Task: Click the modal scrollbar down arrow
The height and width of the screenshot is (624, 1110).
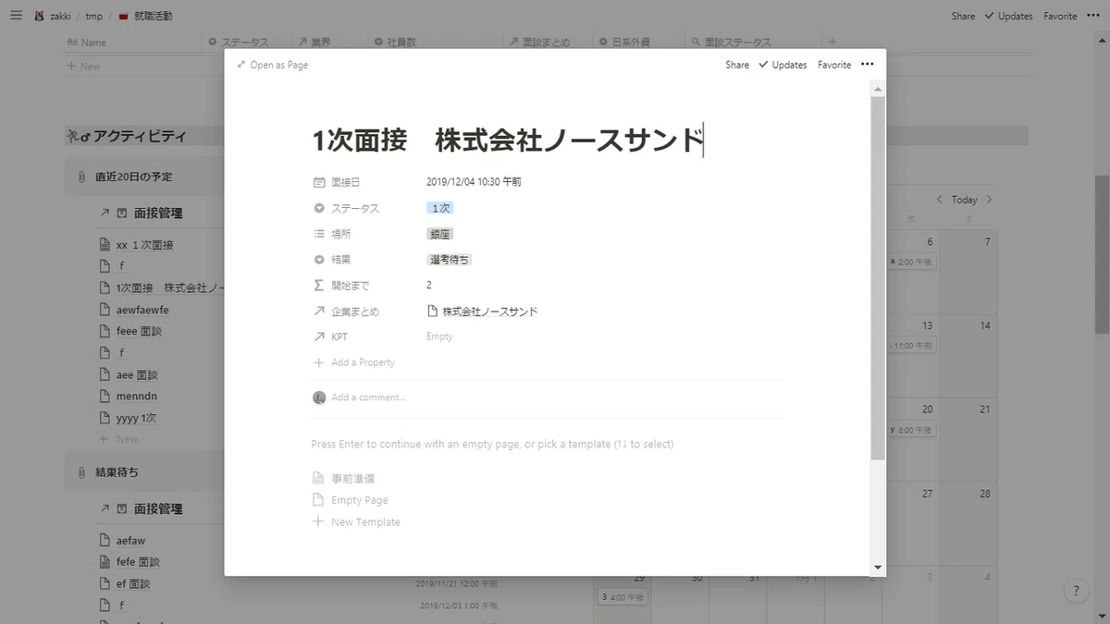Action: (878, 567)
